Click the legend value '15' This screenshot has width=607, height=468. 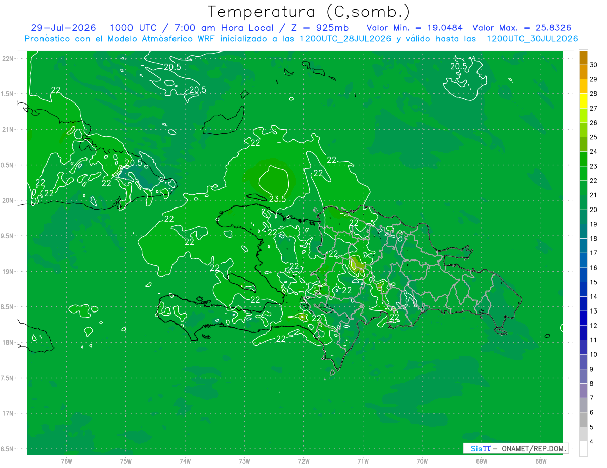tap(594, 282)
